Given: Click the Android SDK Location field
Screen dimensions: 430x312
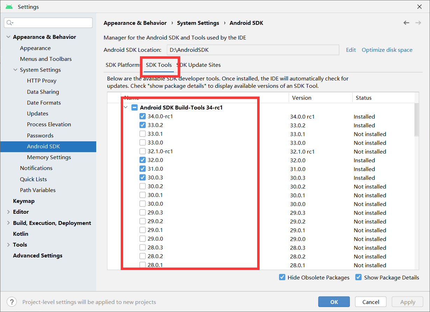Looking at the screenshot, I should 253,50.
